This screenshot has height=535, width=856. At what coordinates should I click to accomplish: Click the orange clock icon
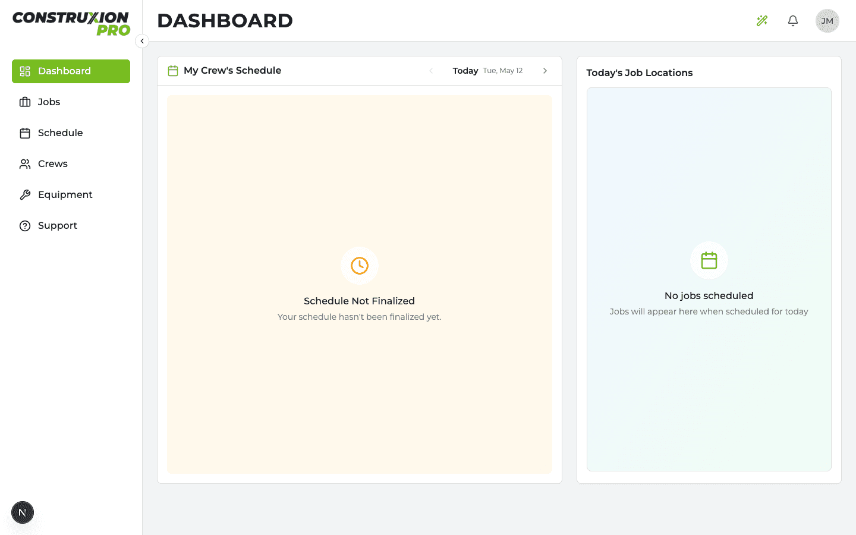pos(360,266)
